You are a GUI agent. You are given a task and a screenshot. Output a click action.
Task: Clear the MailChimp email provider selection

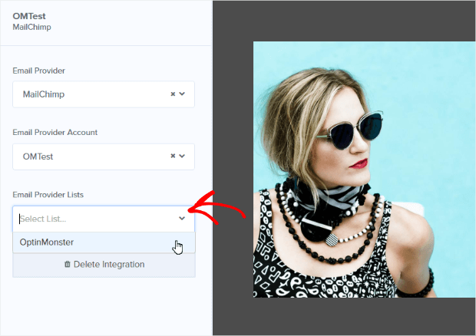pyautogui.click(x=173, y=94)
